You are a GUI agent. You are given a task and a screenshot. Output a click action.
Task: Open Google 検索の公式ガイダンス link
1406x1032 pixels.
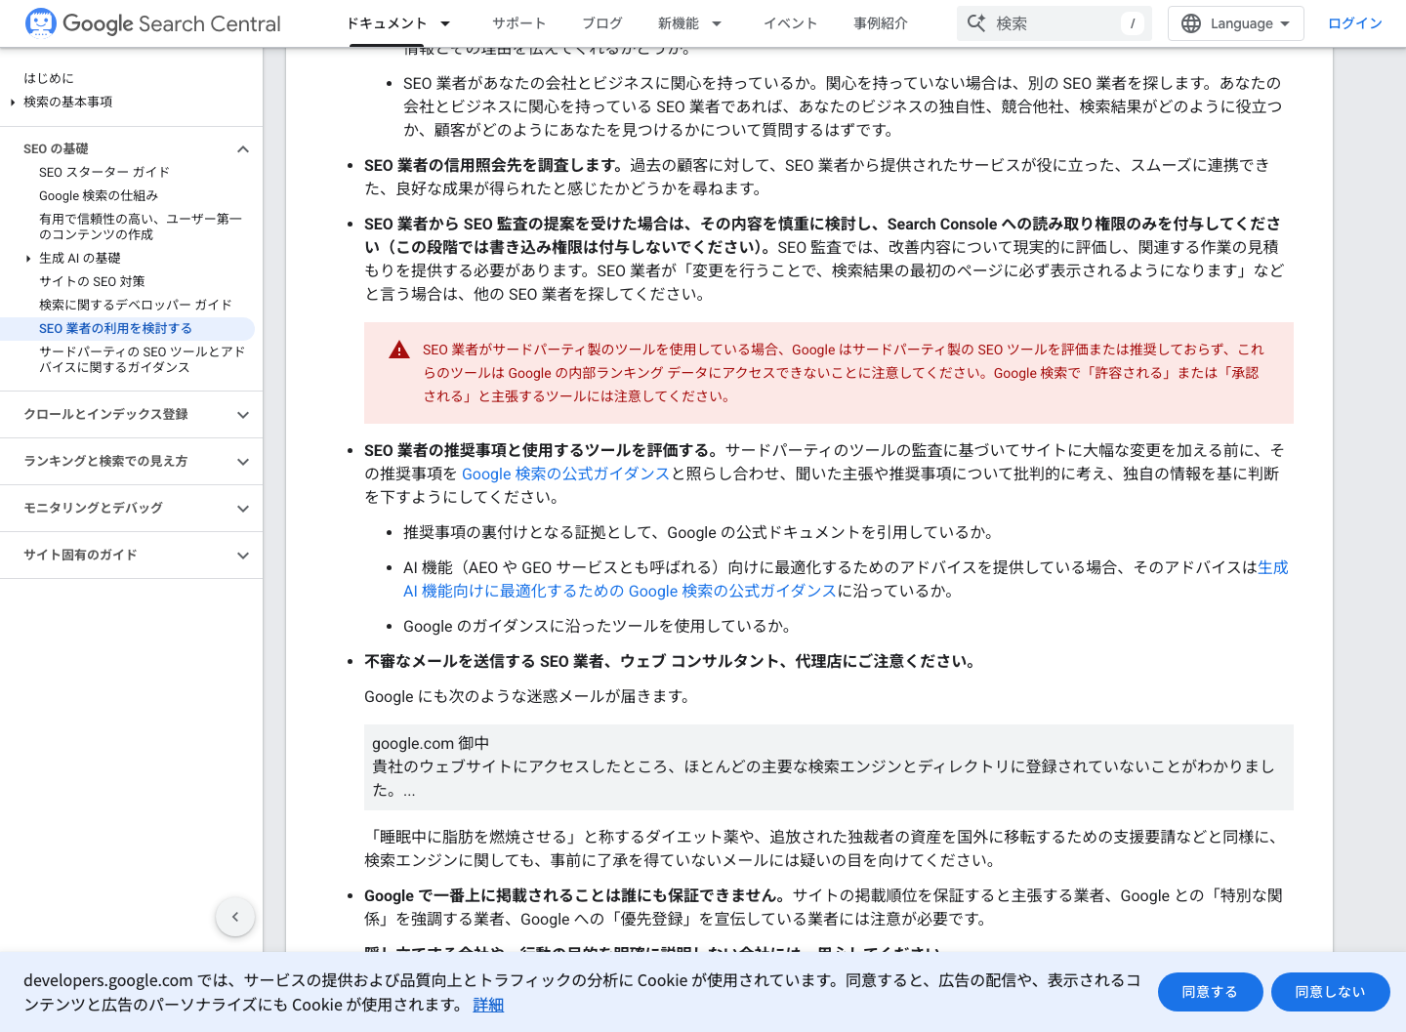(x=565, y=474)
